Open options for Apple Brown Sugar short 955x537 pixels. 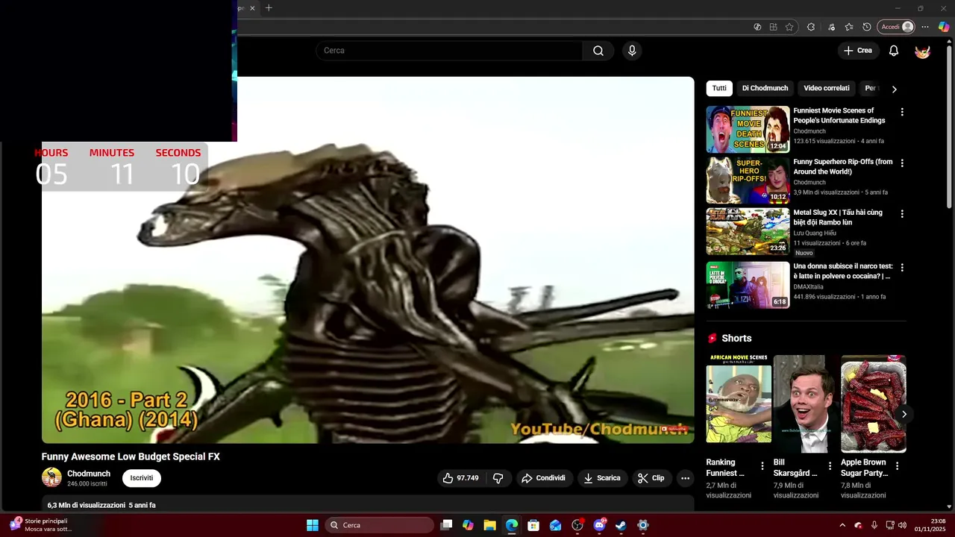click(x=898, y=466)
